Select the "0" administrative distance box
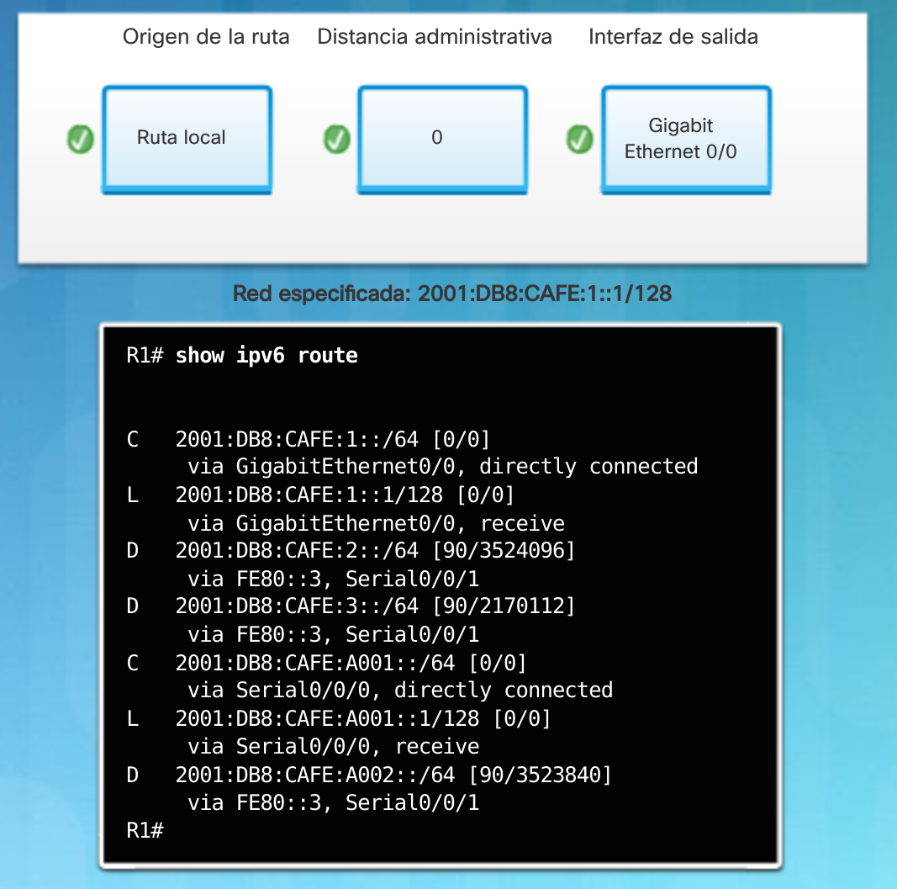 pos(442,139)
